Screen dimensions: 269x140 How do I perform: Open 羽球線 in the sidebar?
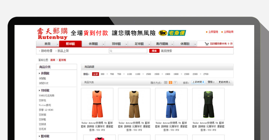pos(43,124)
